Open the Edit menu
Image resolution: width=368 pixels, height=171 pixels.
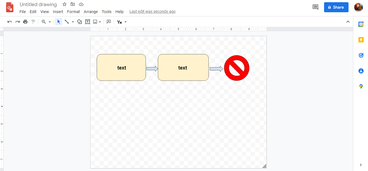[33, 12]
